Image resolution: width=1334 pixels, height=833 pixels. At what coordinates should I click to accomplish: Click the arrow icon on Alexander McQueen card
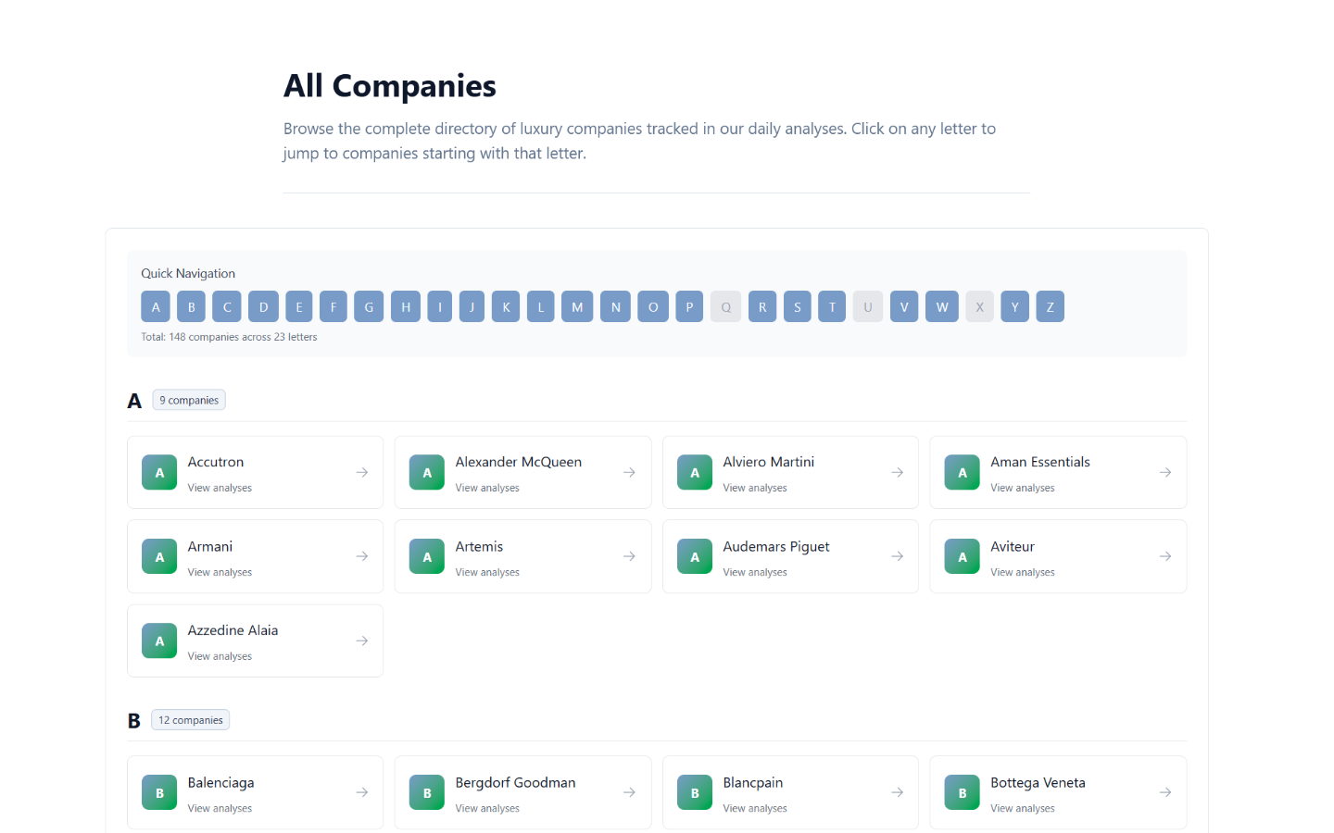629,472
